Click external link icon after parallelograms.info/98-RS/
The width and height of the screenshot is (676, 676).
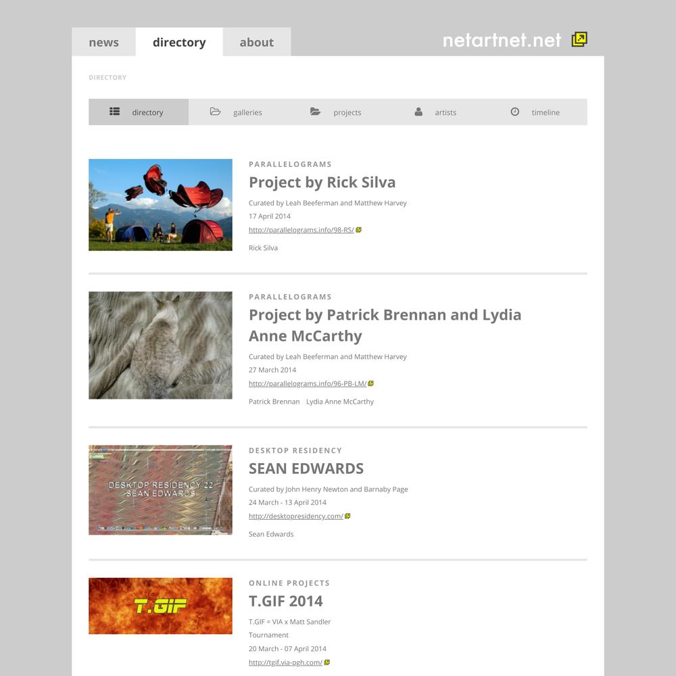pos(359,230)
